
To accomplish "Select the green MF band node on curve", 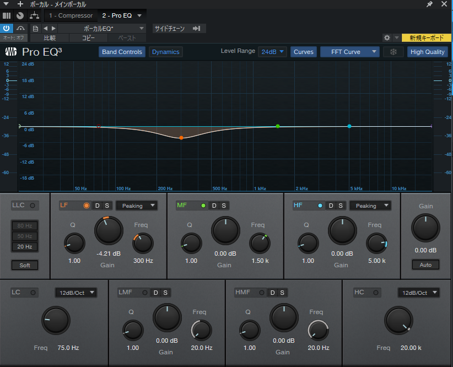I will (x=278, y=126).
